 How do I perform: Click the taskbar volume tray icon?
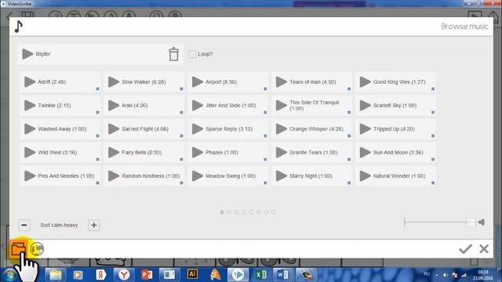[446, 275]
